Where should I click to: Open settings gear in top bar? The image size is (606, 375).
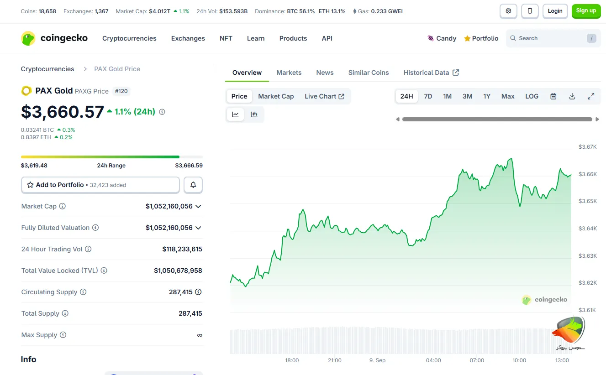pos(508,11)
